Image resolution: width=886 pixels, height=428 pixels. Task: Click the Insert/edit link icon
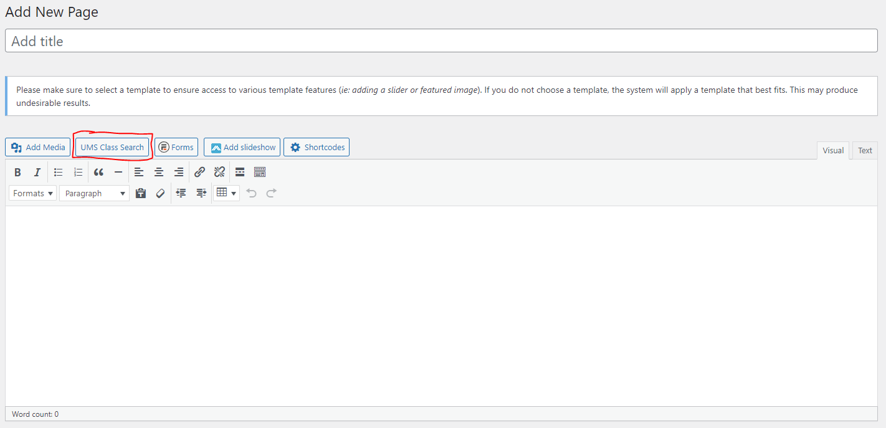(x=199, y=173)
